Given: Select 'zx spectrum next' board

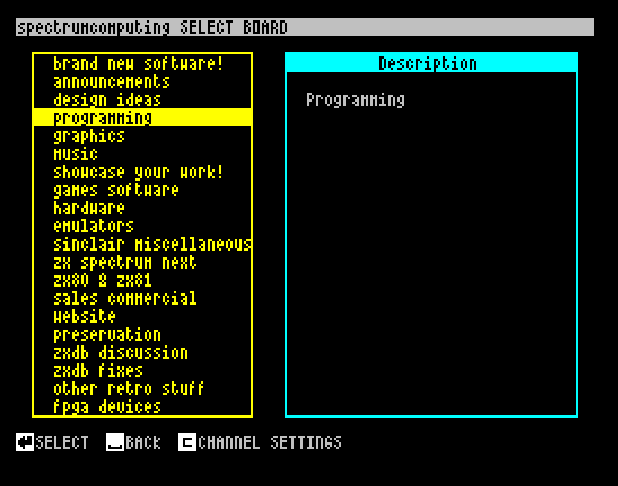Looking at the screenshot, I should (125, 263).
